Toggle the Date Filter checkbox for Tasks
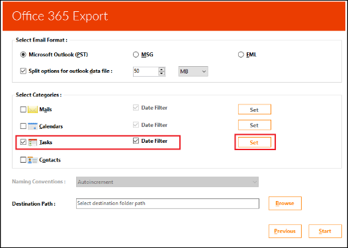The image size is (348, 248). pos(136,141)
